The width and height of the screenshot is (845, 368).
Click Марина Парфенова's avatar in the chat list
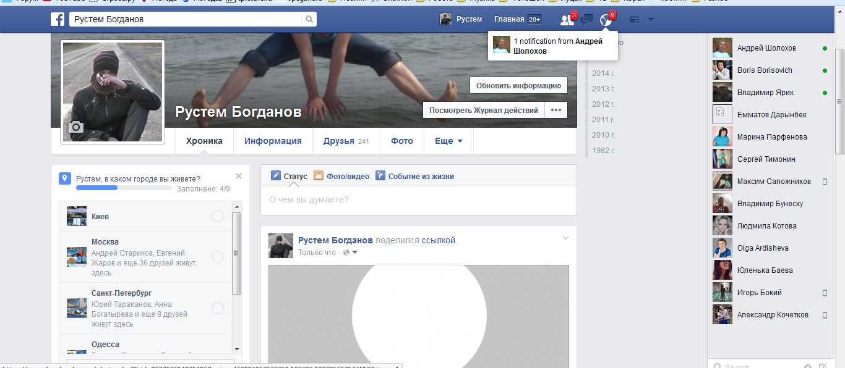(x=723, y=137)
